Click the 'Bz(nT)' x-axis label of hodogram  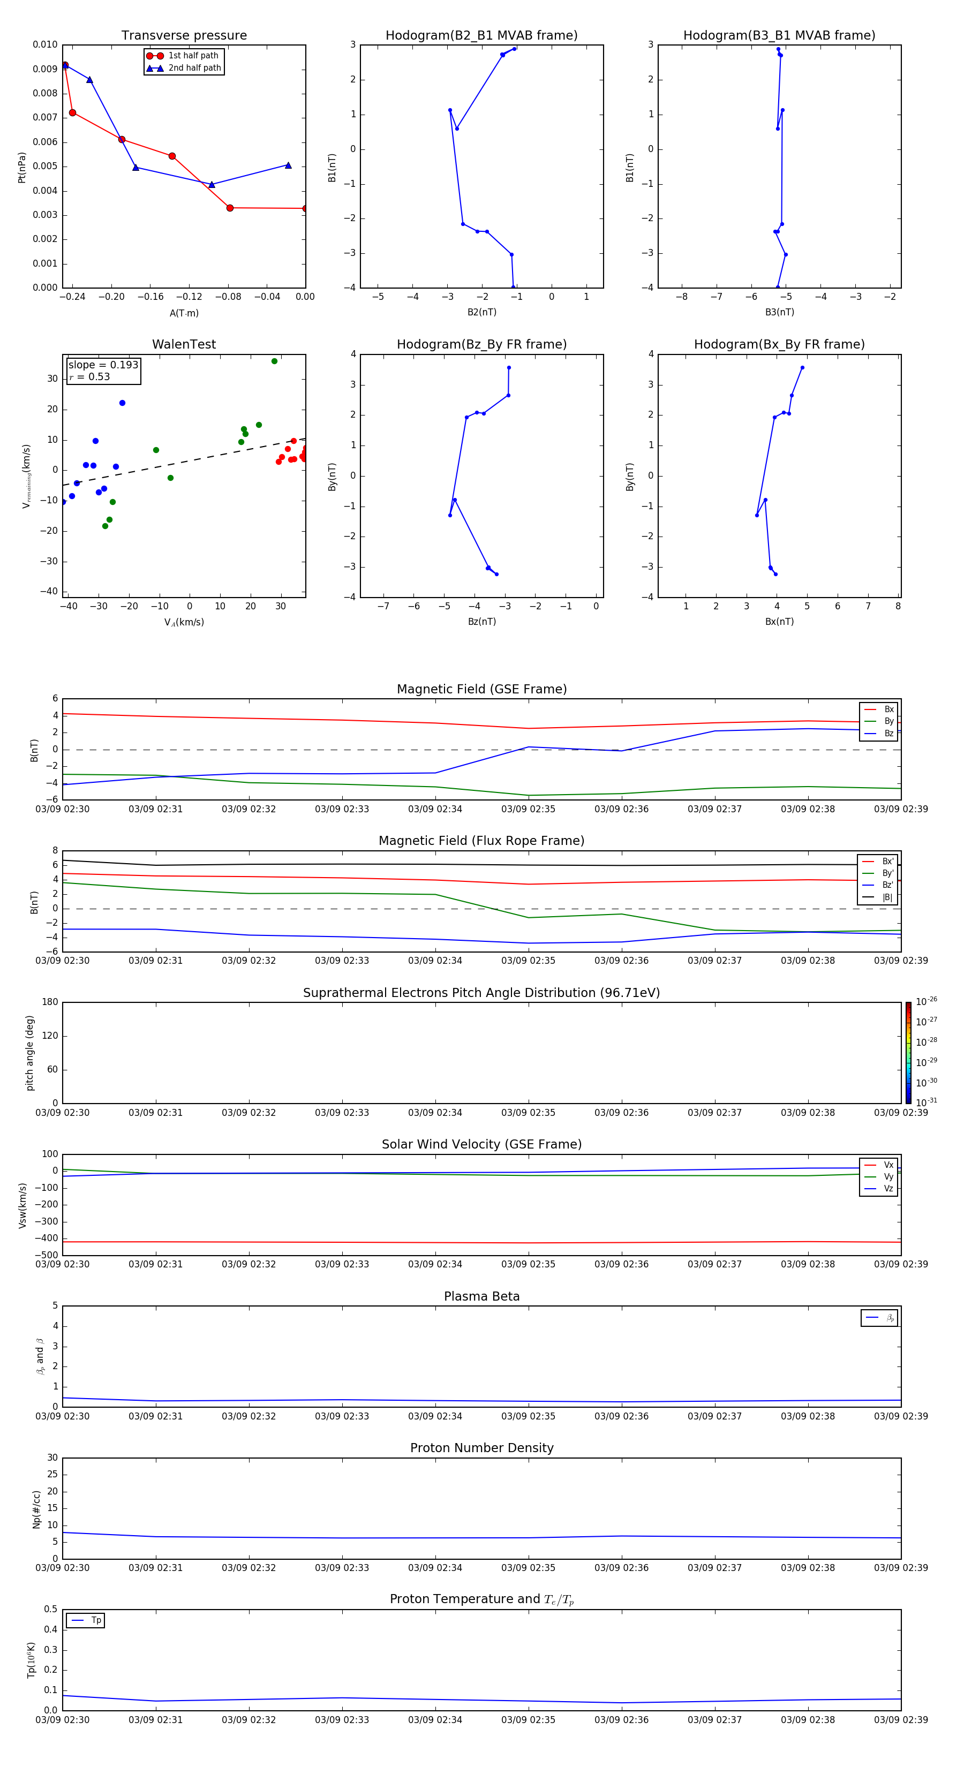(481, 622)
